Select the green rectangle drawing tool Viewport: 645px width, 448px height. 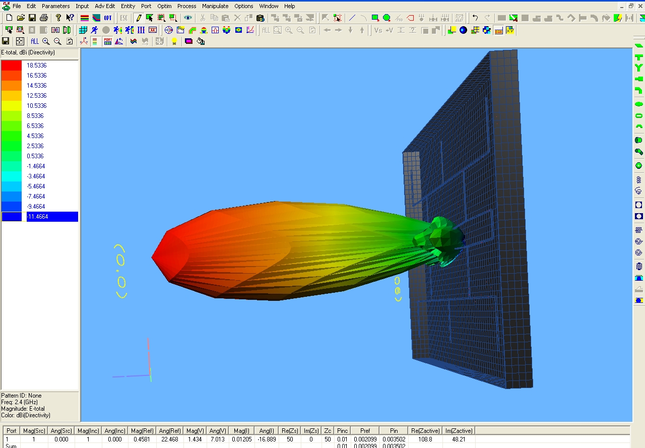(375, 18)
